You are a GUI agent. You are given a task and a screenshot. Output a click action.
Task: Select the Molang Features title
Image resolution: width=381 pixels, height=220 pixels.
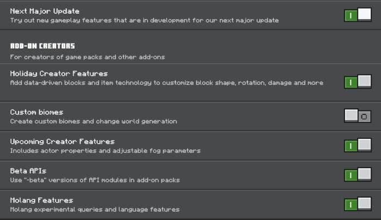click(x=41, y=200)
